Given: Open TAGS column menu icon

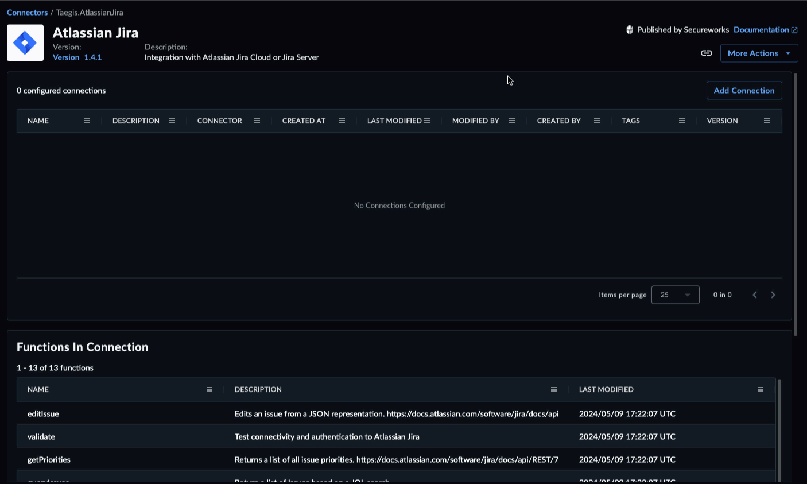Looking at the screenshot, I should click(x=682, y=121).
